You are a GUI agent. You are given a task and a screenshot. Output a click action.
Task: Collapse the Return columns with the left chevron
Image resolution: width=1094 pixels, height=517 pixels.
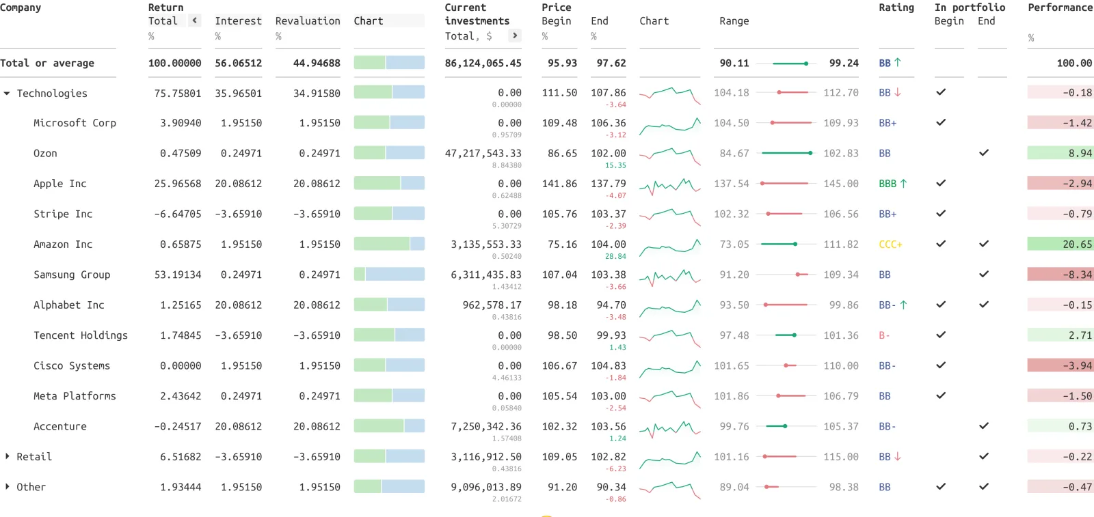(195, 20)
